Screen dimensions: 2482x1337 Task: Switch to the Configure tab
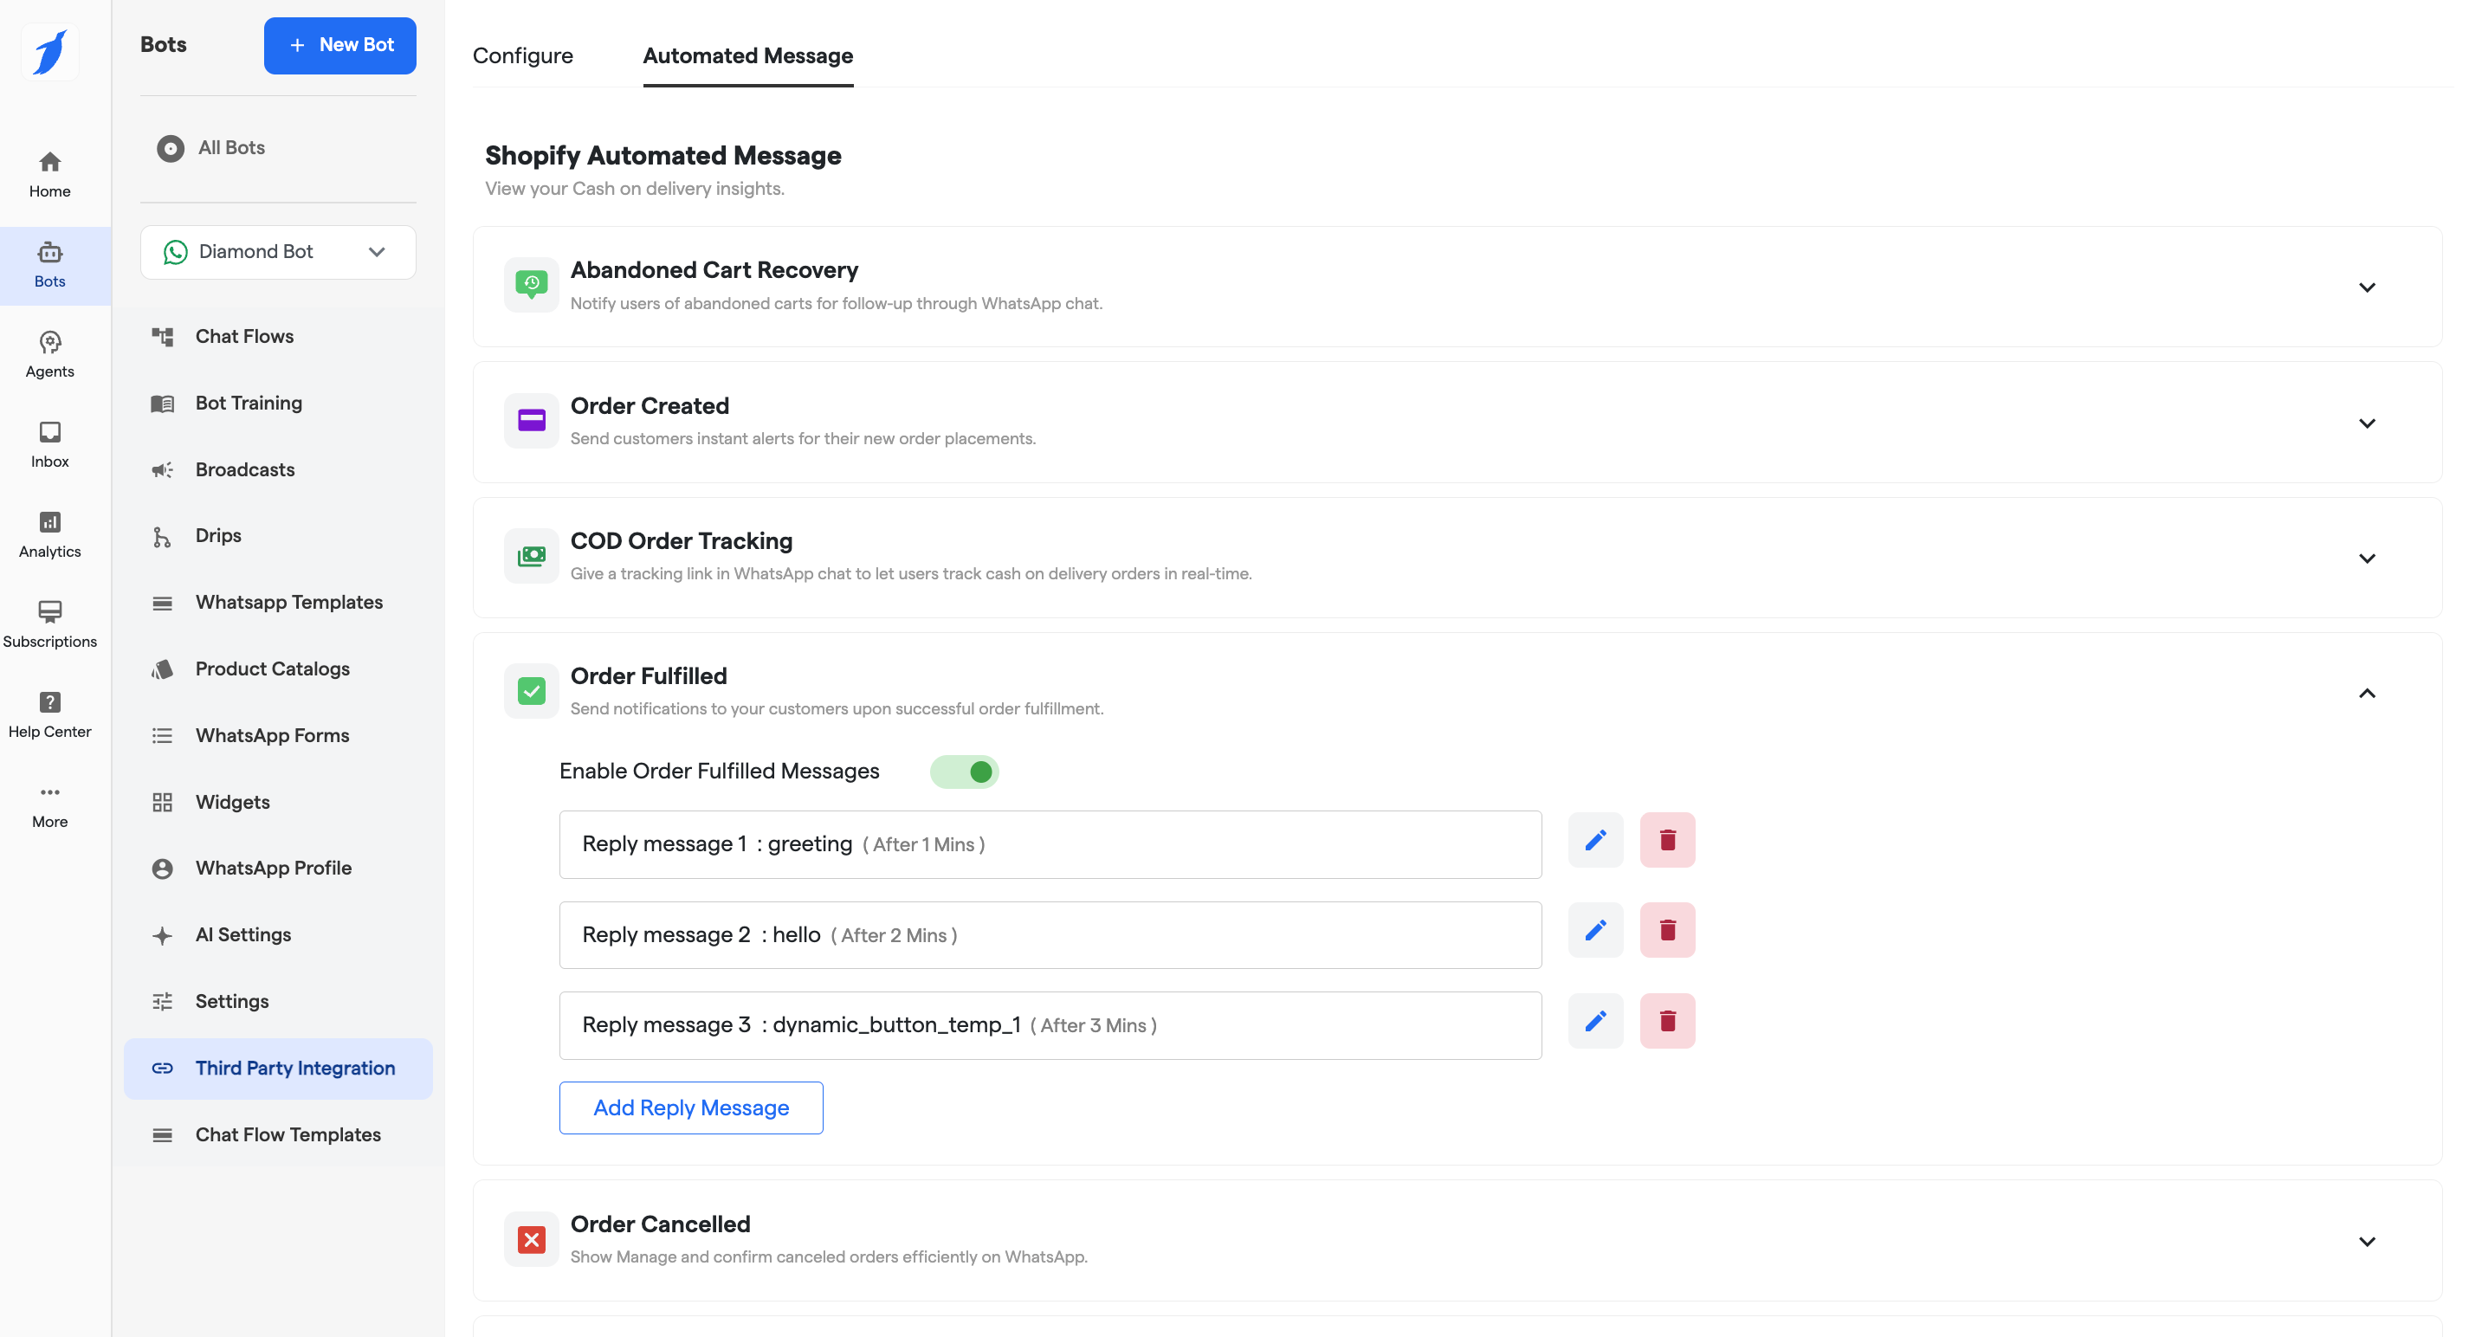click(522, 56)
